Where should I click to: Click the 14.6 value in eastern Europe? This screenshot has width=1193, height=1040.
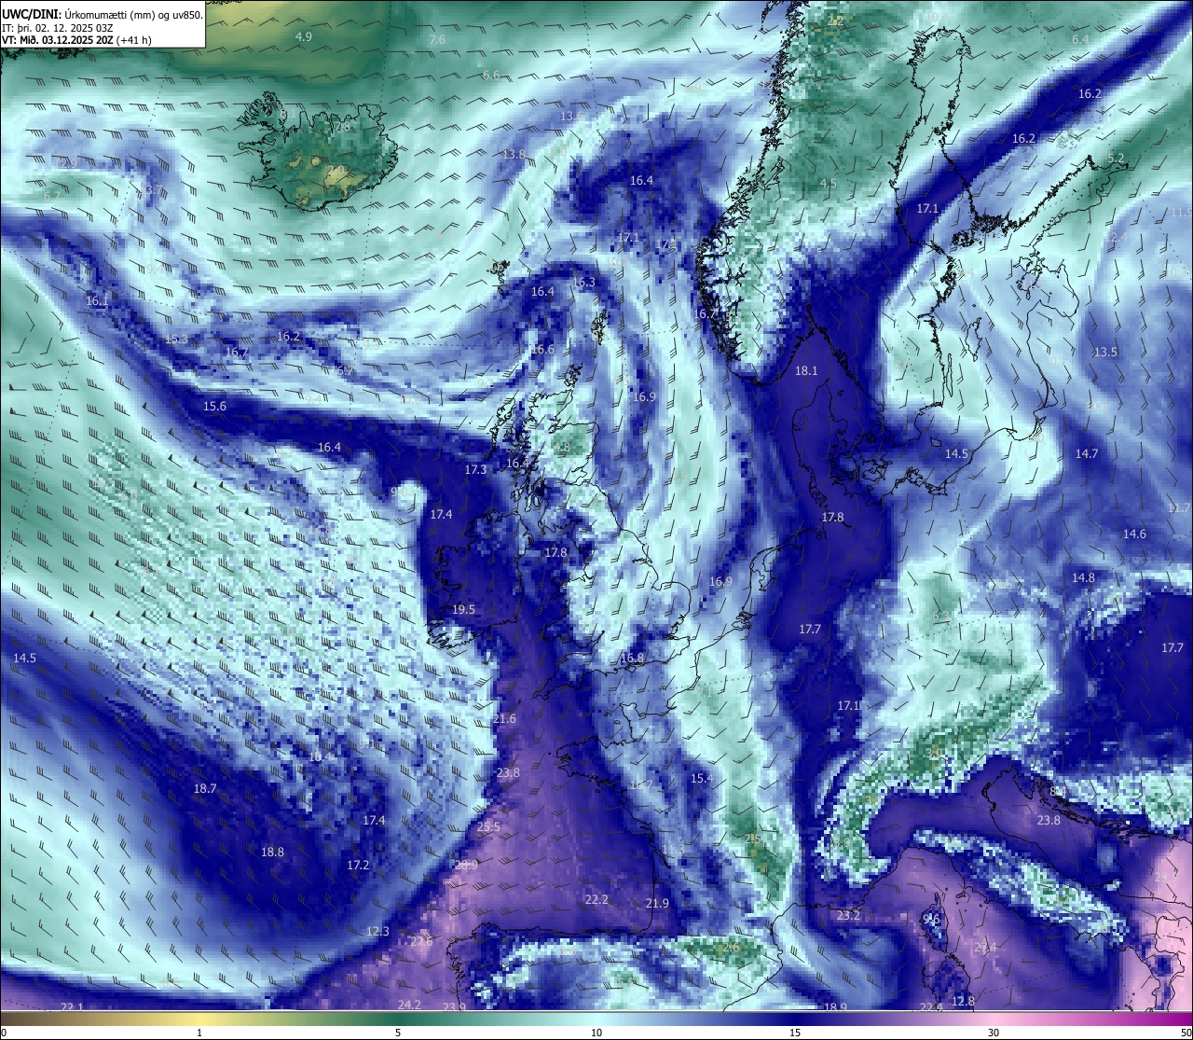coord(1134,534)
